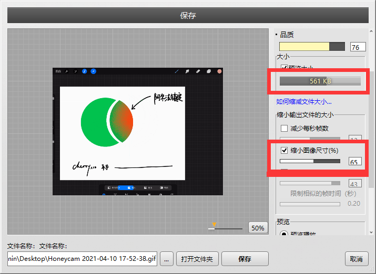This screenshot has width=376, height=274.
Task: Click the 减少每秒帧数 slider
Action: point(310,139)
